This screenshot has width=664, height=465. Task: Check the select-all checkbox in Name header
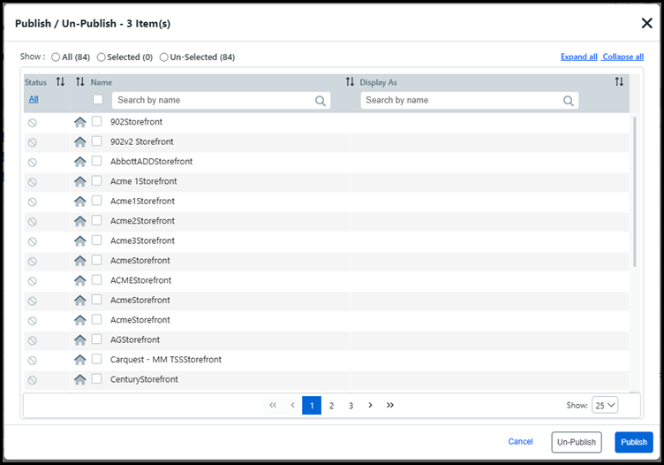coord(98,100)
